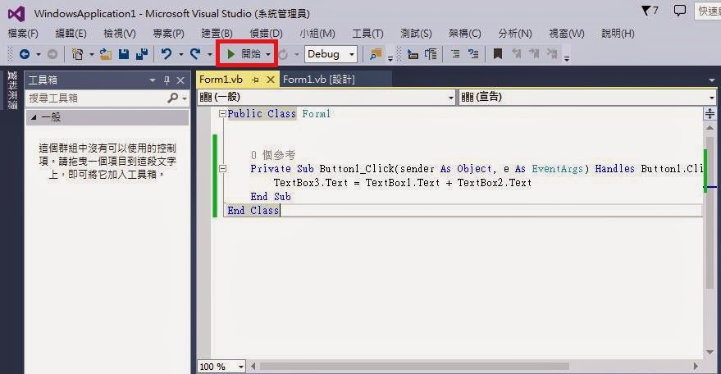Click the next bookmark icon

534,54
